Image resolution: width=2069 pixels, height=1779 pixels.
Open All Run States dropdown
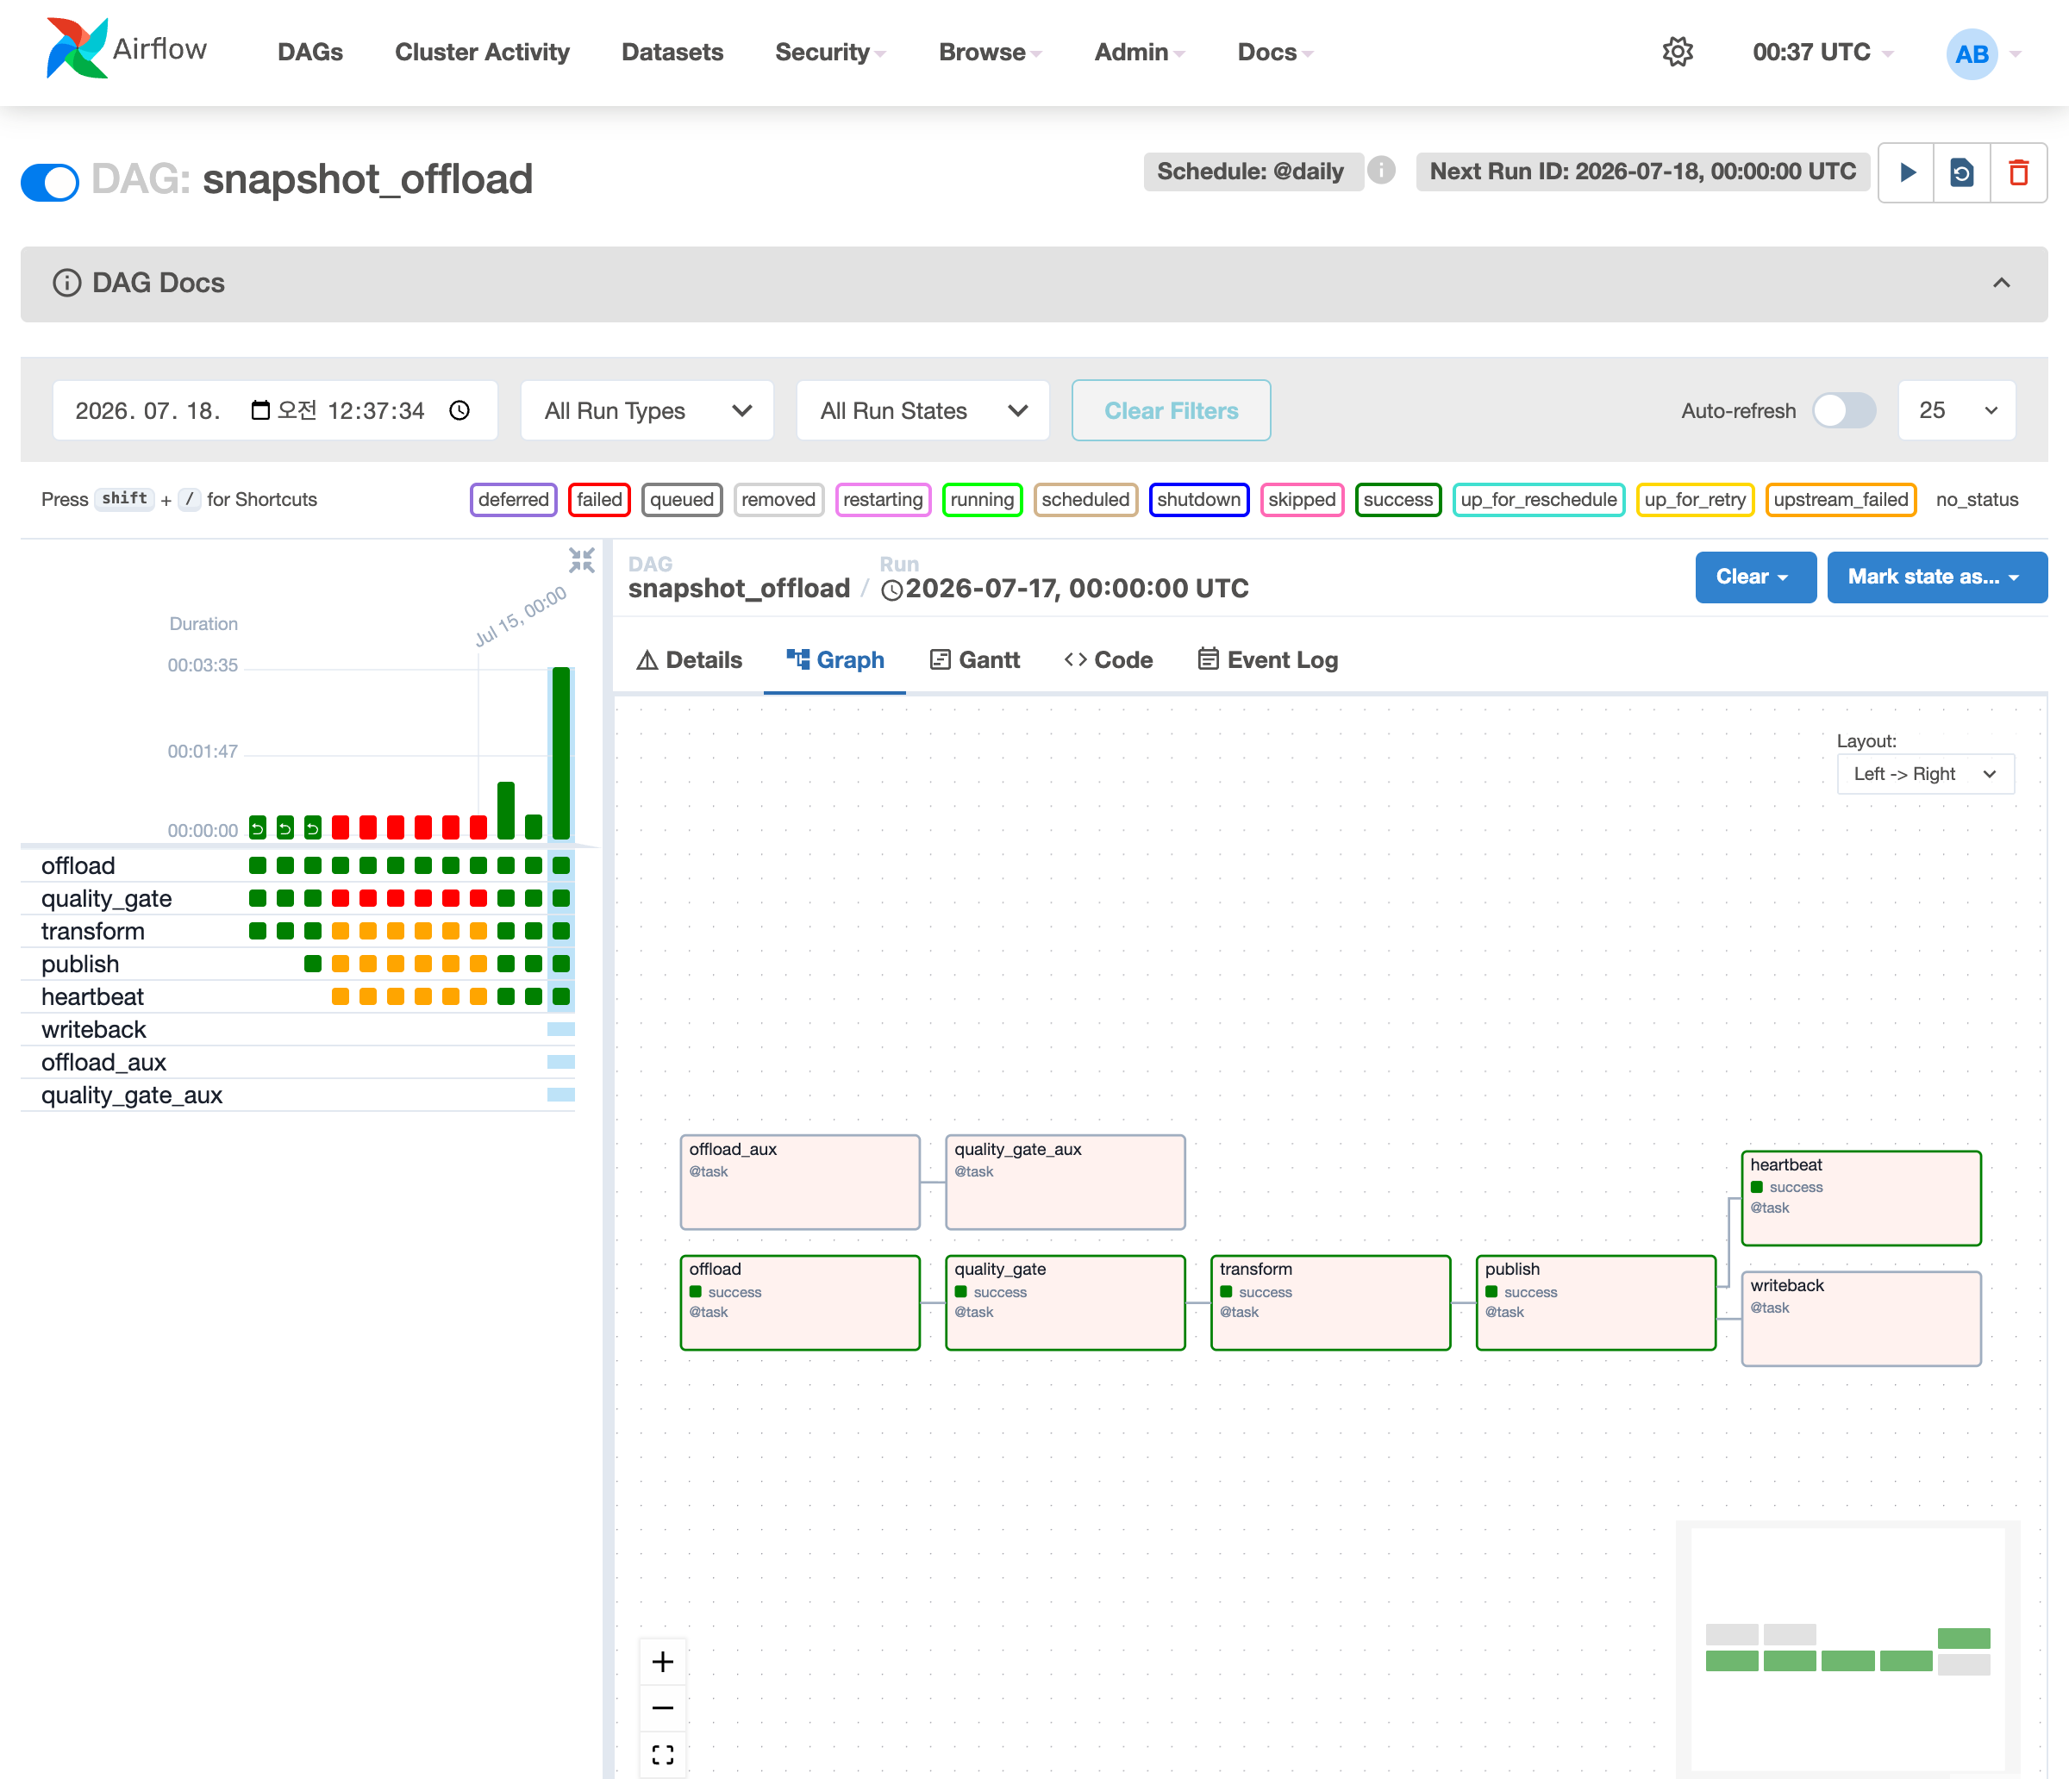pyautogui.click(x=922, y=410)
